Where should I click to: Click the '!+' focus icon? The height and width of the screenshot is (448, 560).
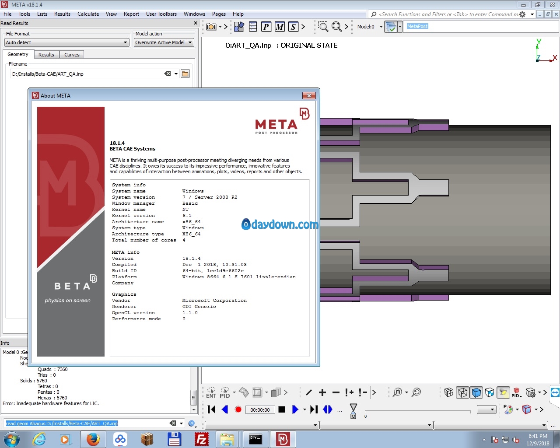(x=349, y=392)
